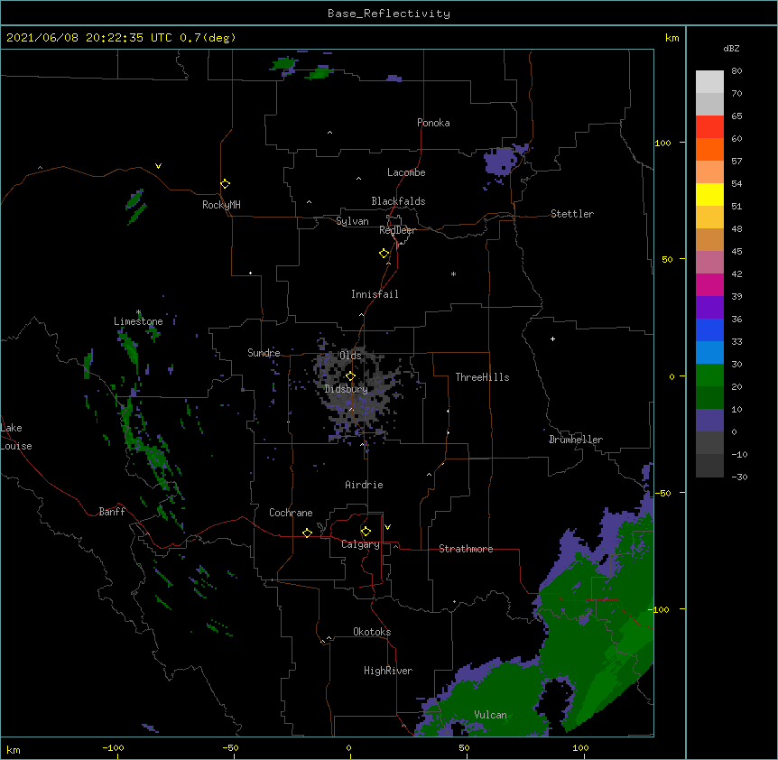The image size is (778, 760).
Task: Select the Vulcan label
Action: [490, 715]
